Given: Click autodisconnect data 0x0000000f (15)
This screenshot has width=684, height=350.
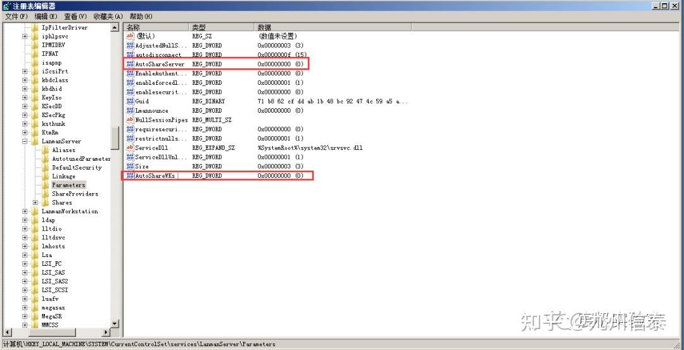Looking at the screenshot, I should pyautogui.click(x=282, y=55).
